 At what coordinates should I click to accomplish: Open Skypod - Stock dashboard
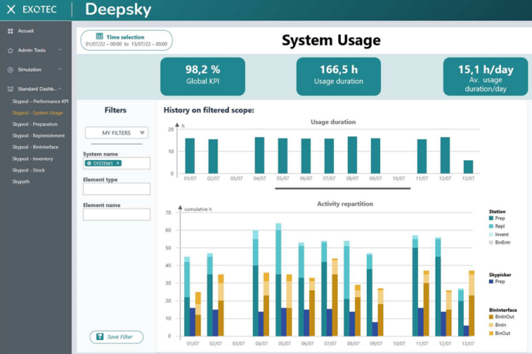[29, 170]
